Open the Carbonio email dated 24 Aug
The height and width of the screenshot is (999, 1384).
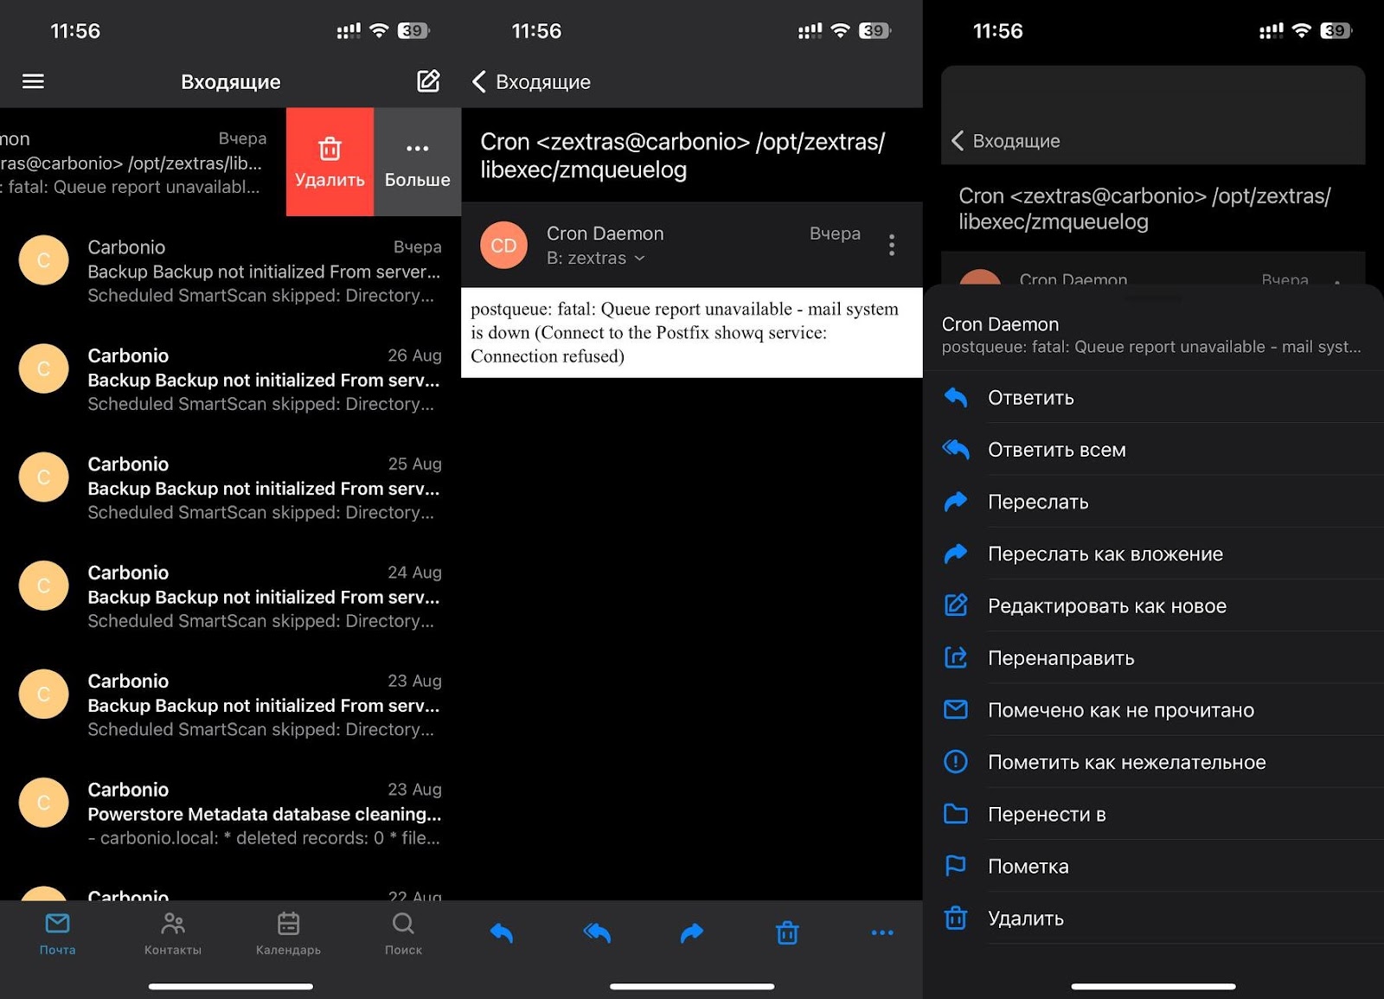tap(230, 597)
